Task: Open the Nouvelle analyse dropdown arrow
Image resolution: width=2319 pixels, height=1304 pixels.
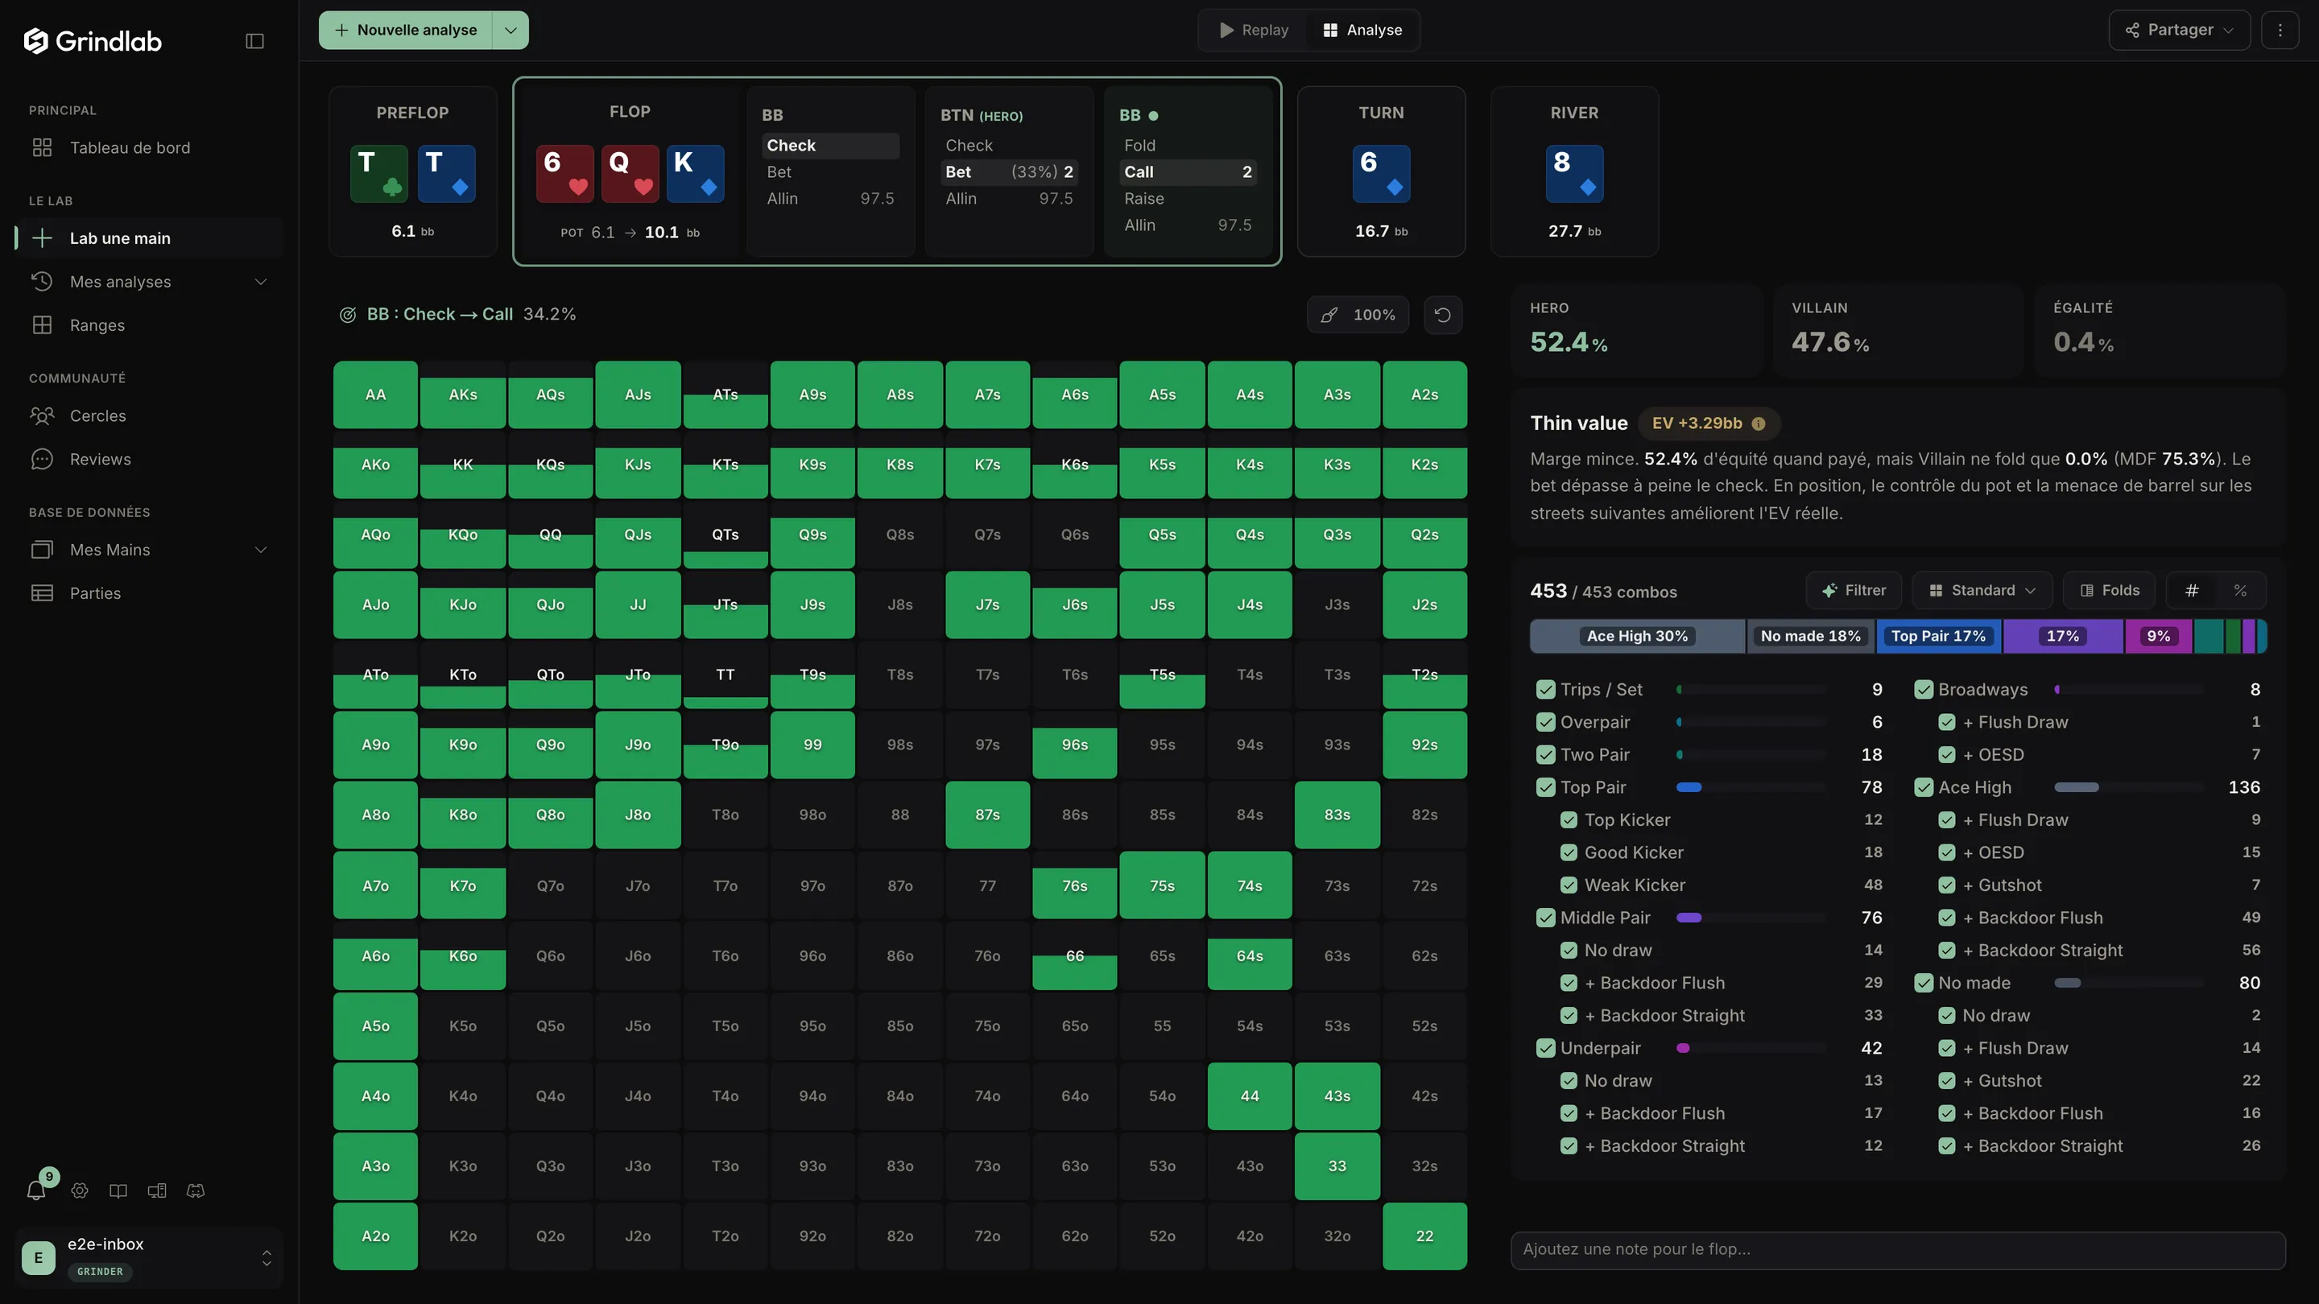Action: point(511,30)
